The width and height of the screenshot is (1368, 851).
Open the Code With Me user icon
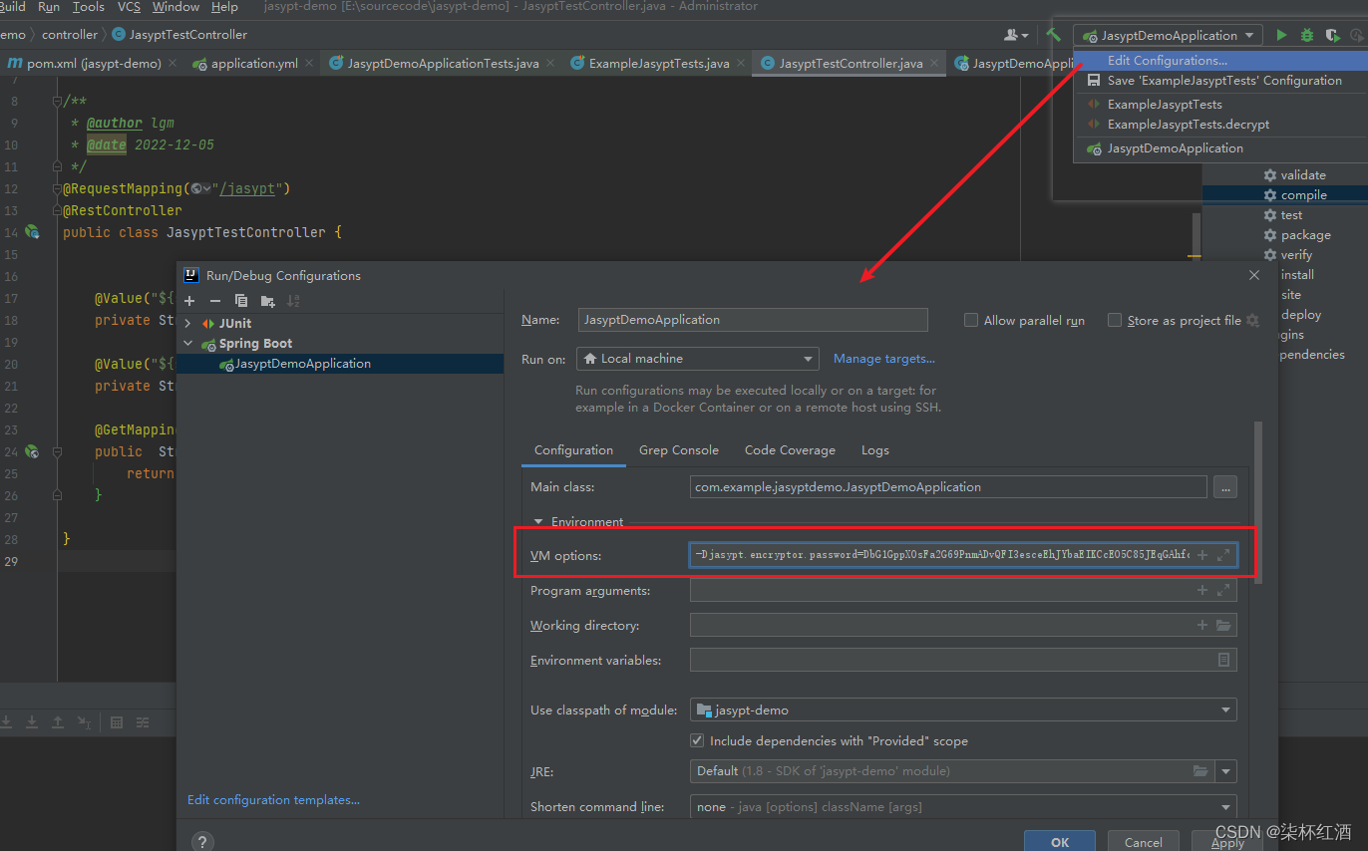tap(1016, 35)
